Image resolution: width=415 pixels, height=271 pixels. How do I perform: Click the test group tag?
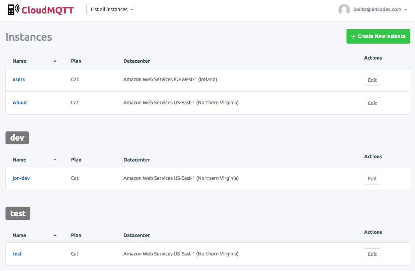click(x=18, y=213)
